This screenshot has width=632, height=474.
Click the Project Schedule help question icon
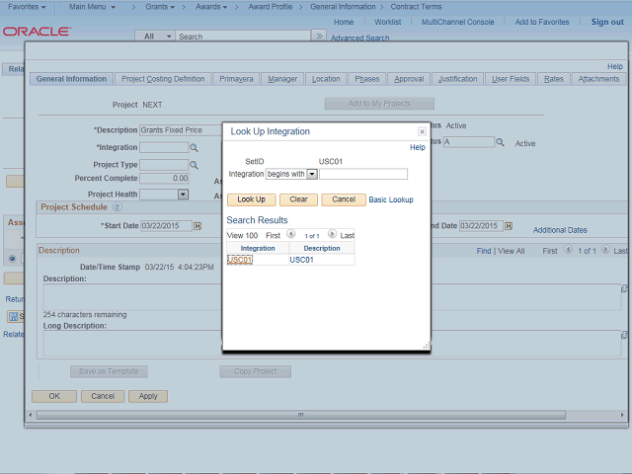pyautogui.click(x=117, y=207)
